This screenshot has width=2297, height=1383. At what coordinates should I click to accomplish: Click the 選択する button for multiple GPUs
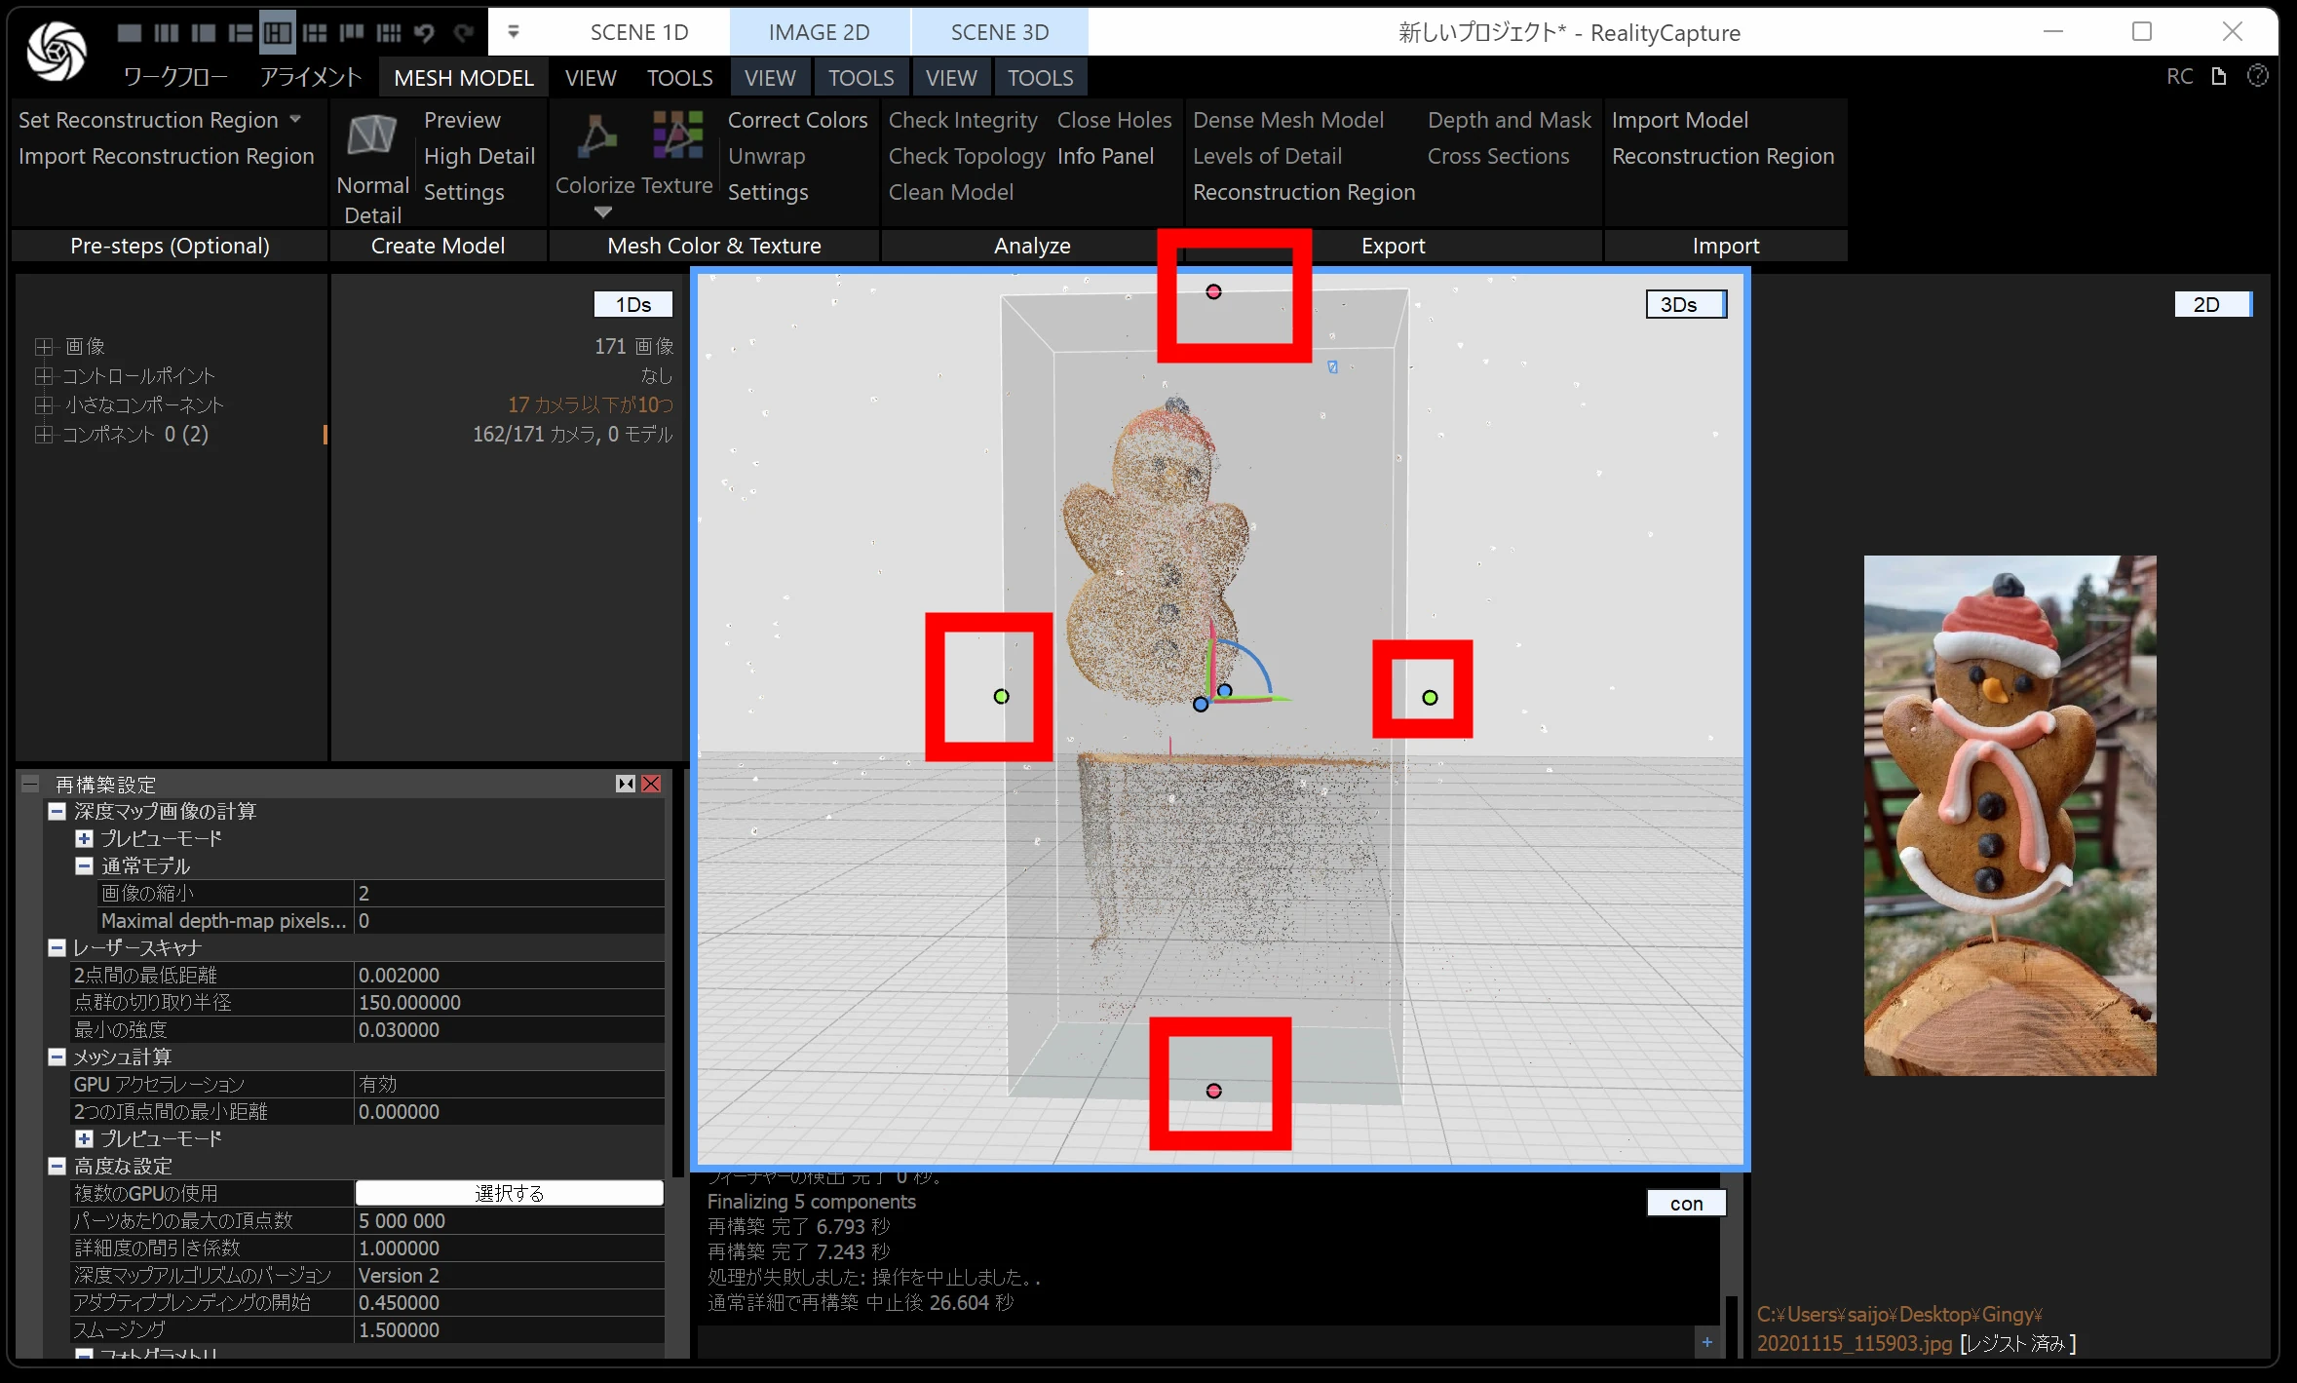509,1193
